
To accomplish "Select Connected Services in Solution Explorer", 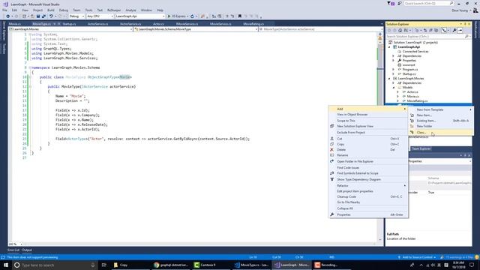I will point(415,52).
